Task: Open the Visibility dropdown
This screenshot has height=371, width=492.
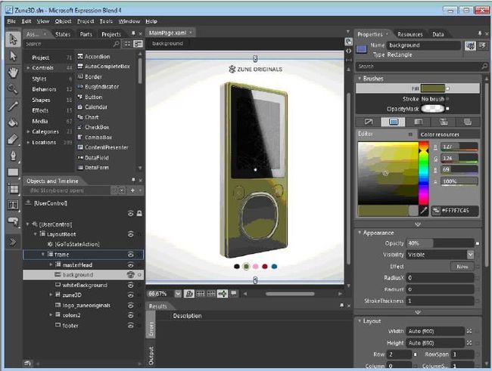Action: 470,255
